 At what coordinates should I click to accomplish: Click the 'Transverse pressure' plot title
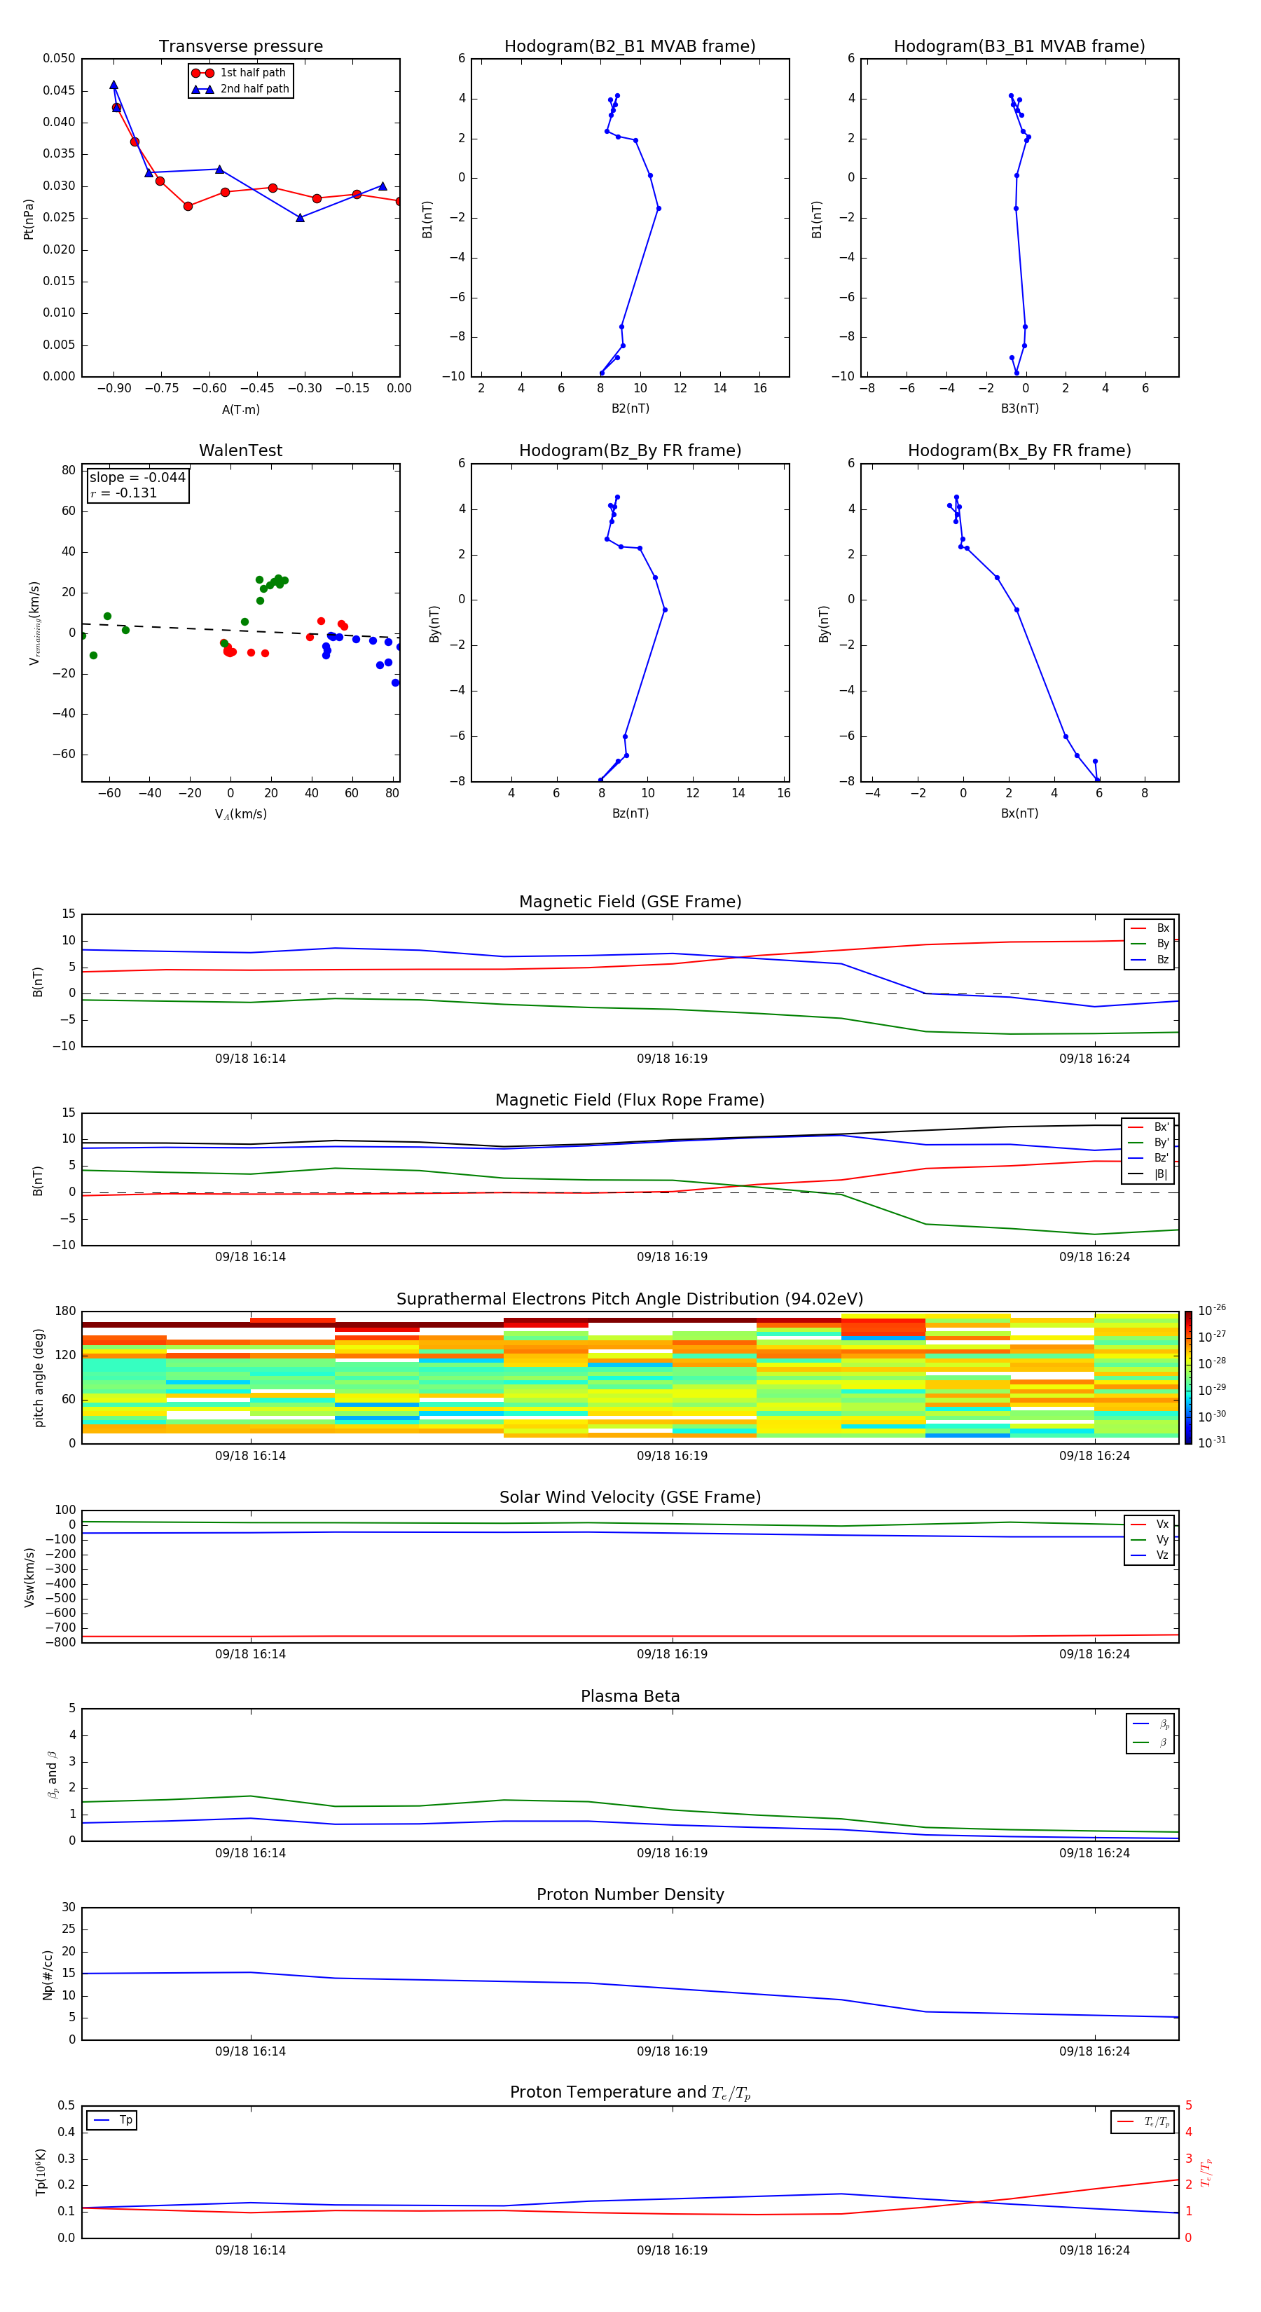240,46
